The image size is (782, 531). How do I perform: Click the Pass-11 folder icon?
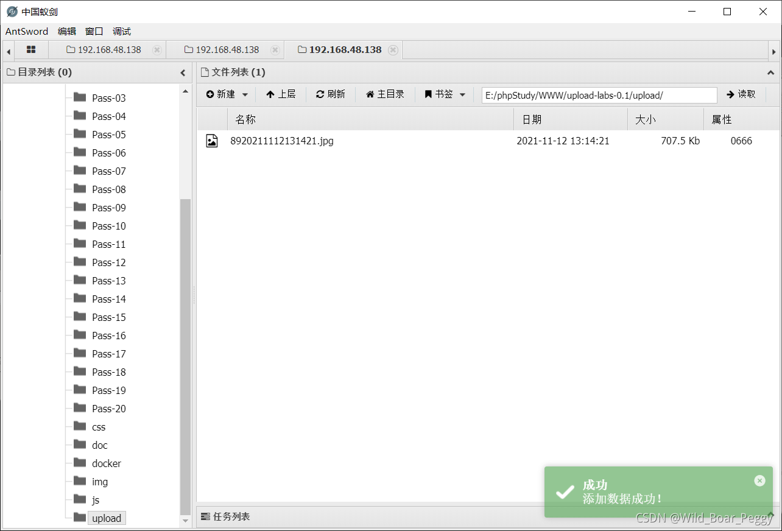pos(80,243)
